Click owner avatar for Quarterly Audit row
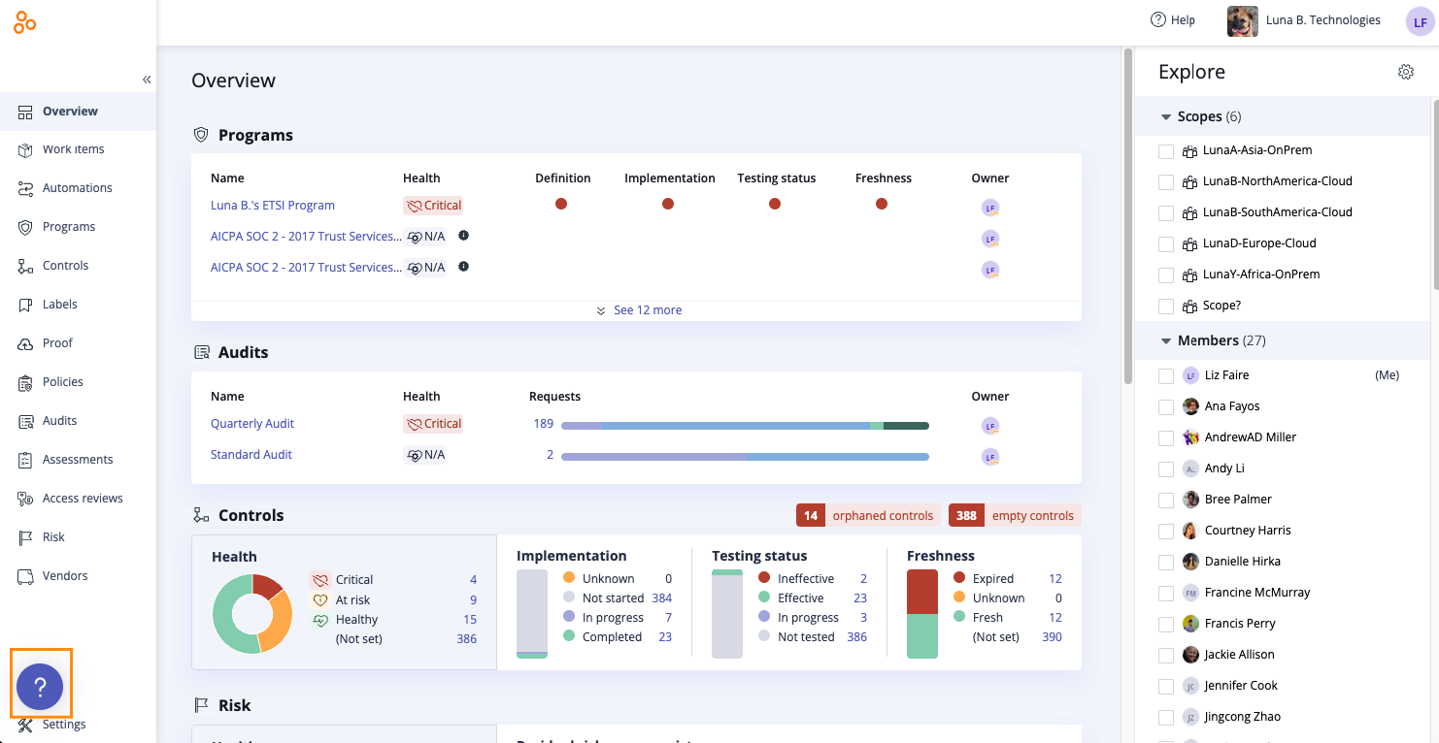The height and width of the screenshot is (743, 1439). (x=989, y=425)
